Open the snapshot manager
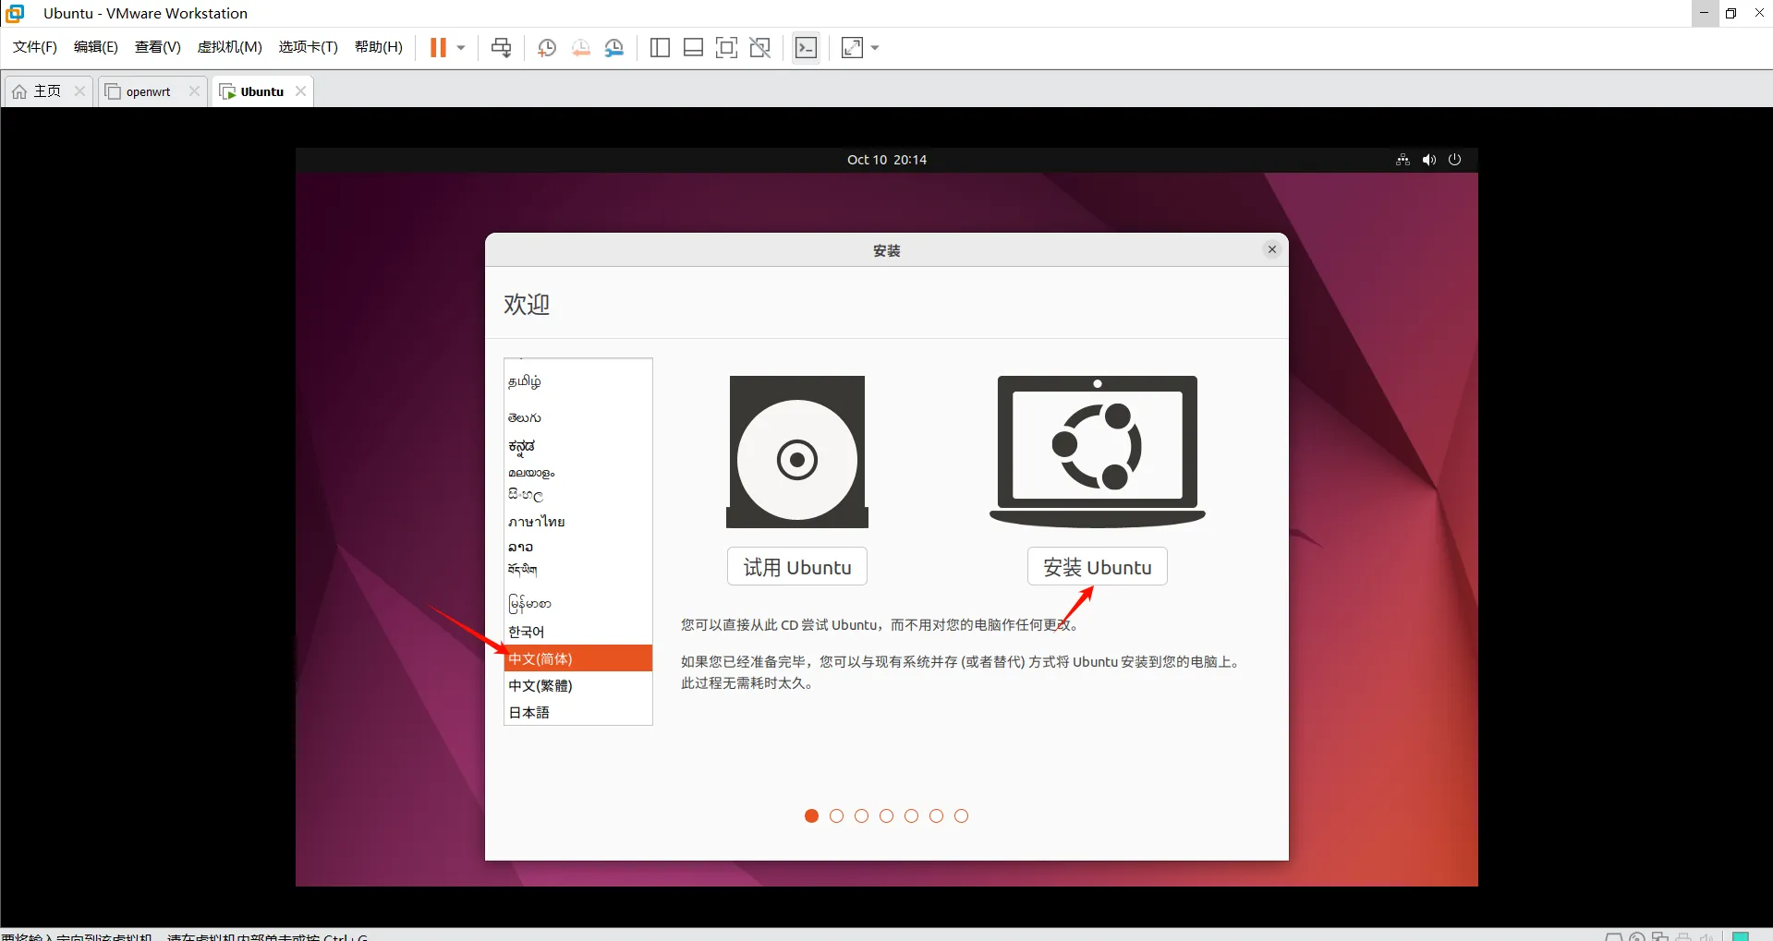 click(614, 47)
